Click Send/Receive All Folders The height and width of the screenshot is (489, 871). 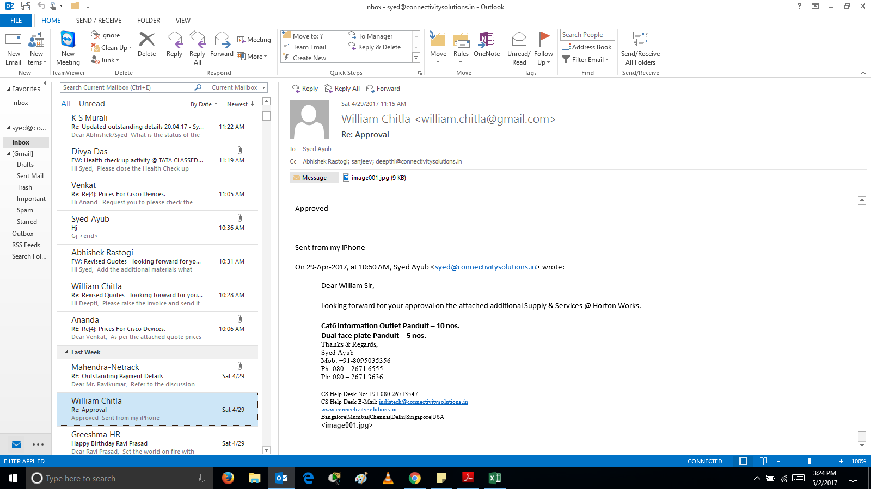(x=640, y=48)
